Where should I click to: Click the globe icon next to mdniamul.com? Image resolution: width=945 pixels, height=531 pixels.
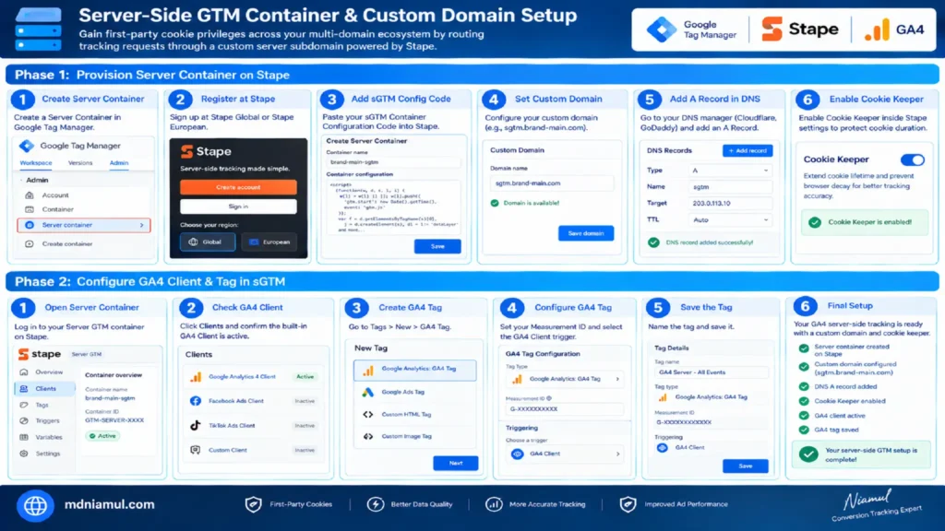click(x=36, y=505)
